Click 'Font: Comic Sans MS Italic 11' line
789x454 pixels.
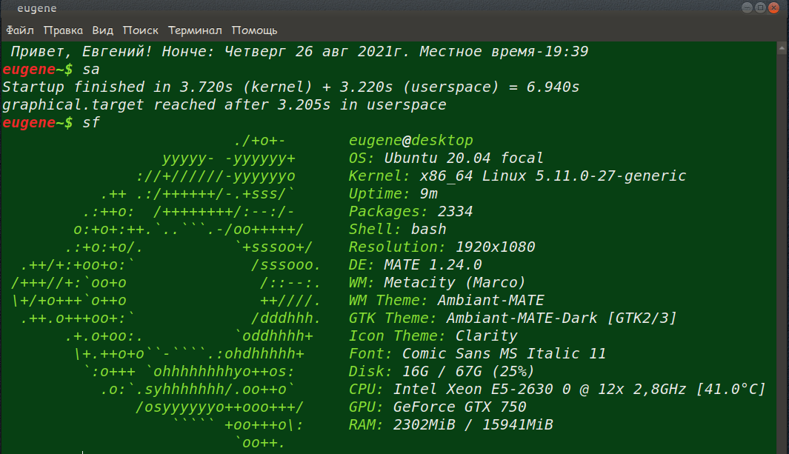click(x=477, y=353)
